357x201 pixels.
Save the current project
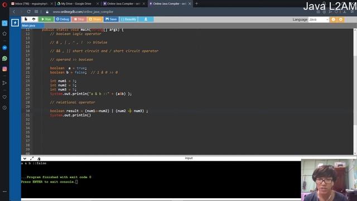[x=111, y=20]
